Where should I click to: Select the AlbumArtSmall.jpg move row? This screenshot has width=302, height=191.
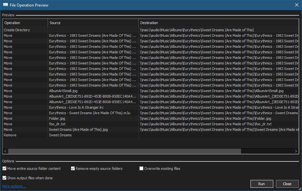[64, 91]
